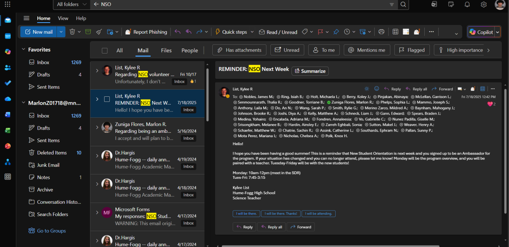Open Calendar app in left rail

coord(8,36)
